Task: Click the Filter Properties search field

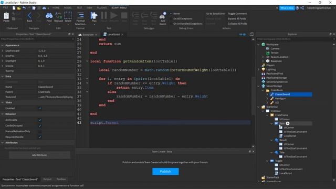Action: point(37,39)
